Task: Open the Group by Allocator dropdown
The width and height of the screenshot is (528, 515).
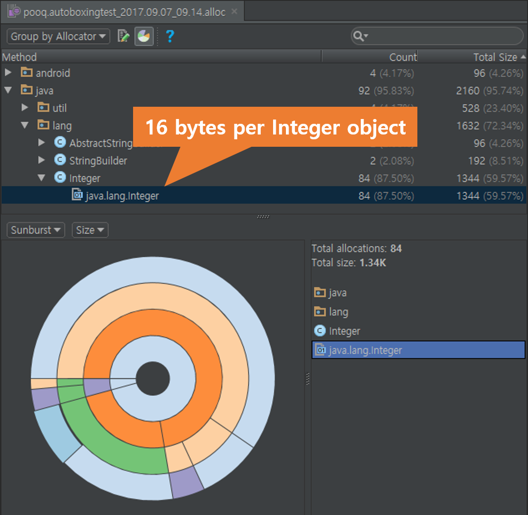Action: tap(58, 36)
